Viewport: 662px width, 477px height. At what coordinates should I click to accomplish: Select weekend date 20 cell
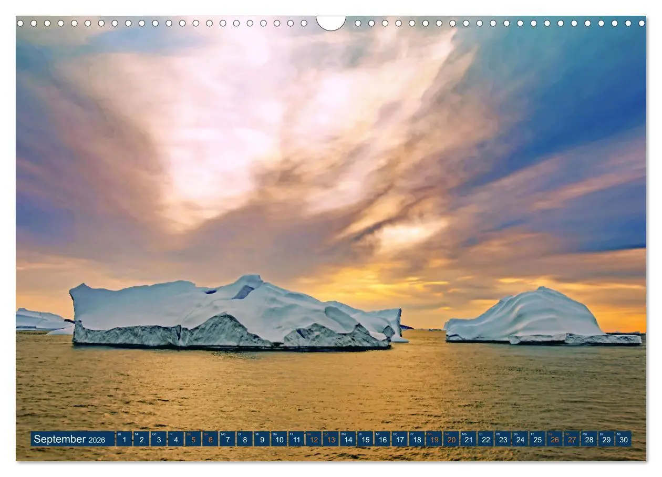coord(451,439)
